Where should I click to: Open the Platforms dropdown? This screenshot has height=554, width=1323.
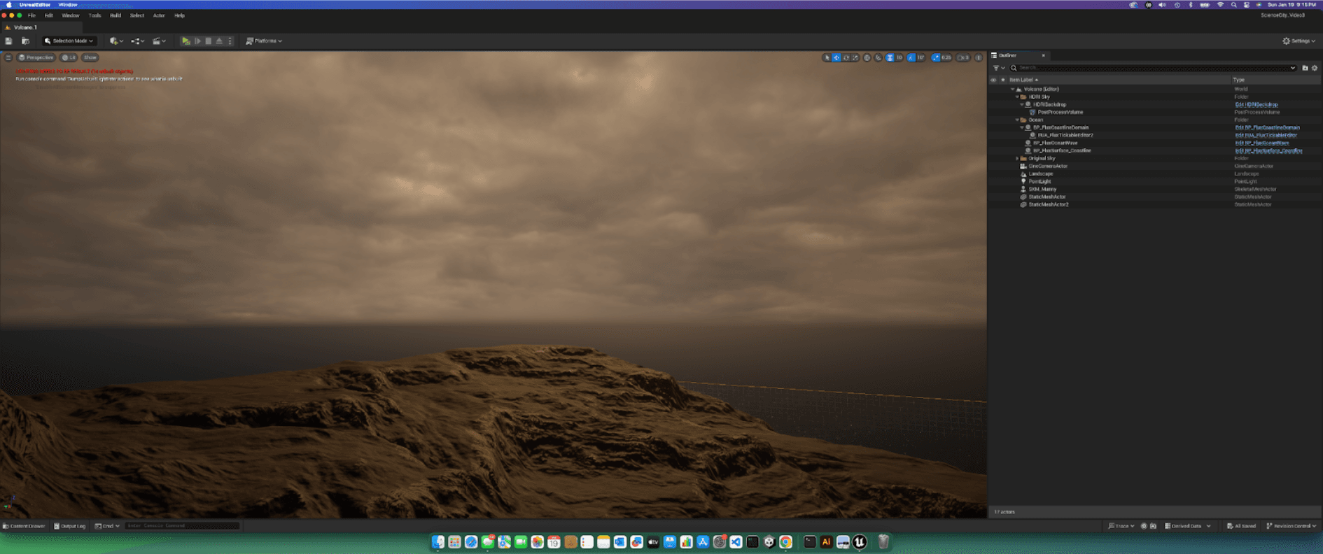pyautogui.click(x=264, y=41)
